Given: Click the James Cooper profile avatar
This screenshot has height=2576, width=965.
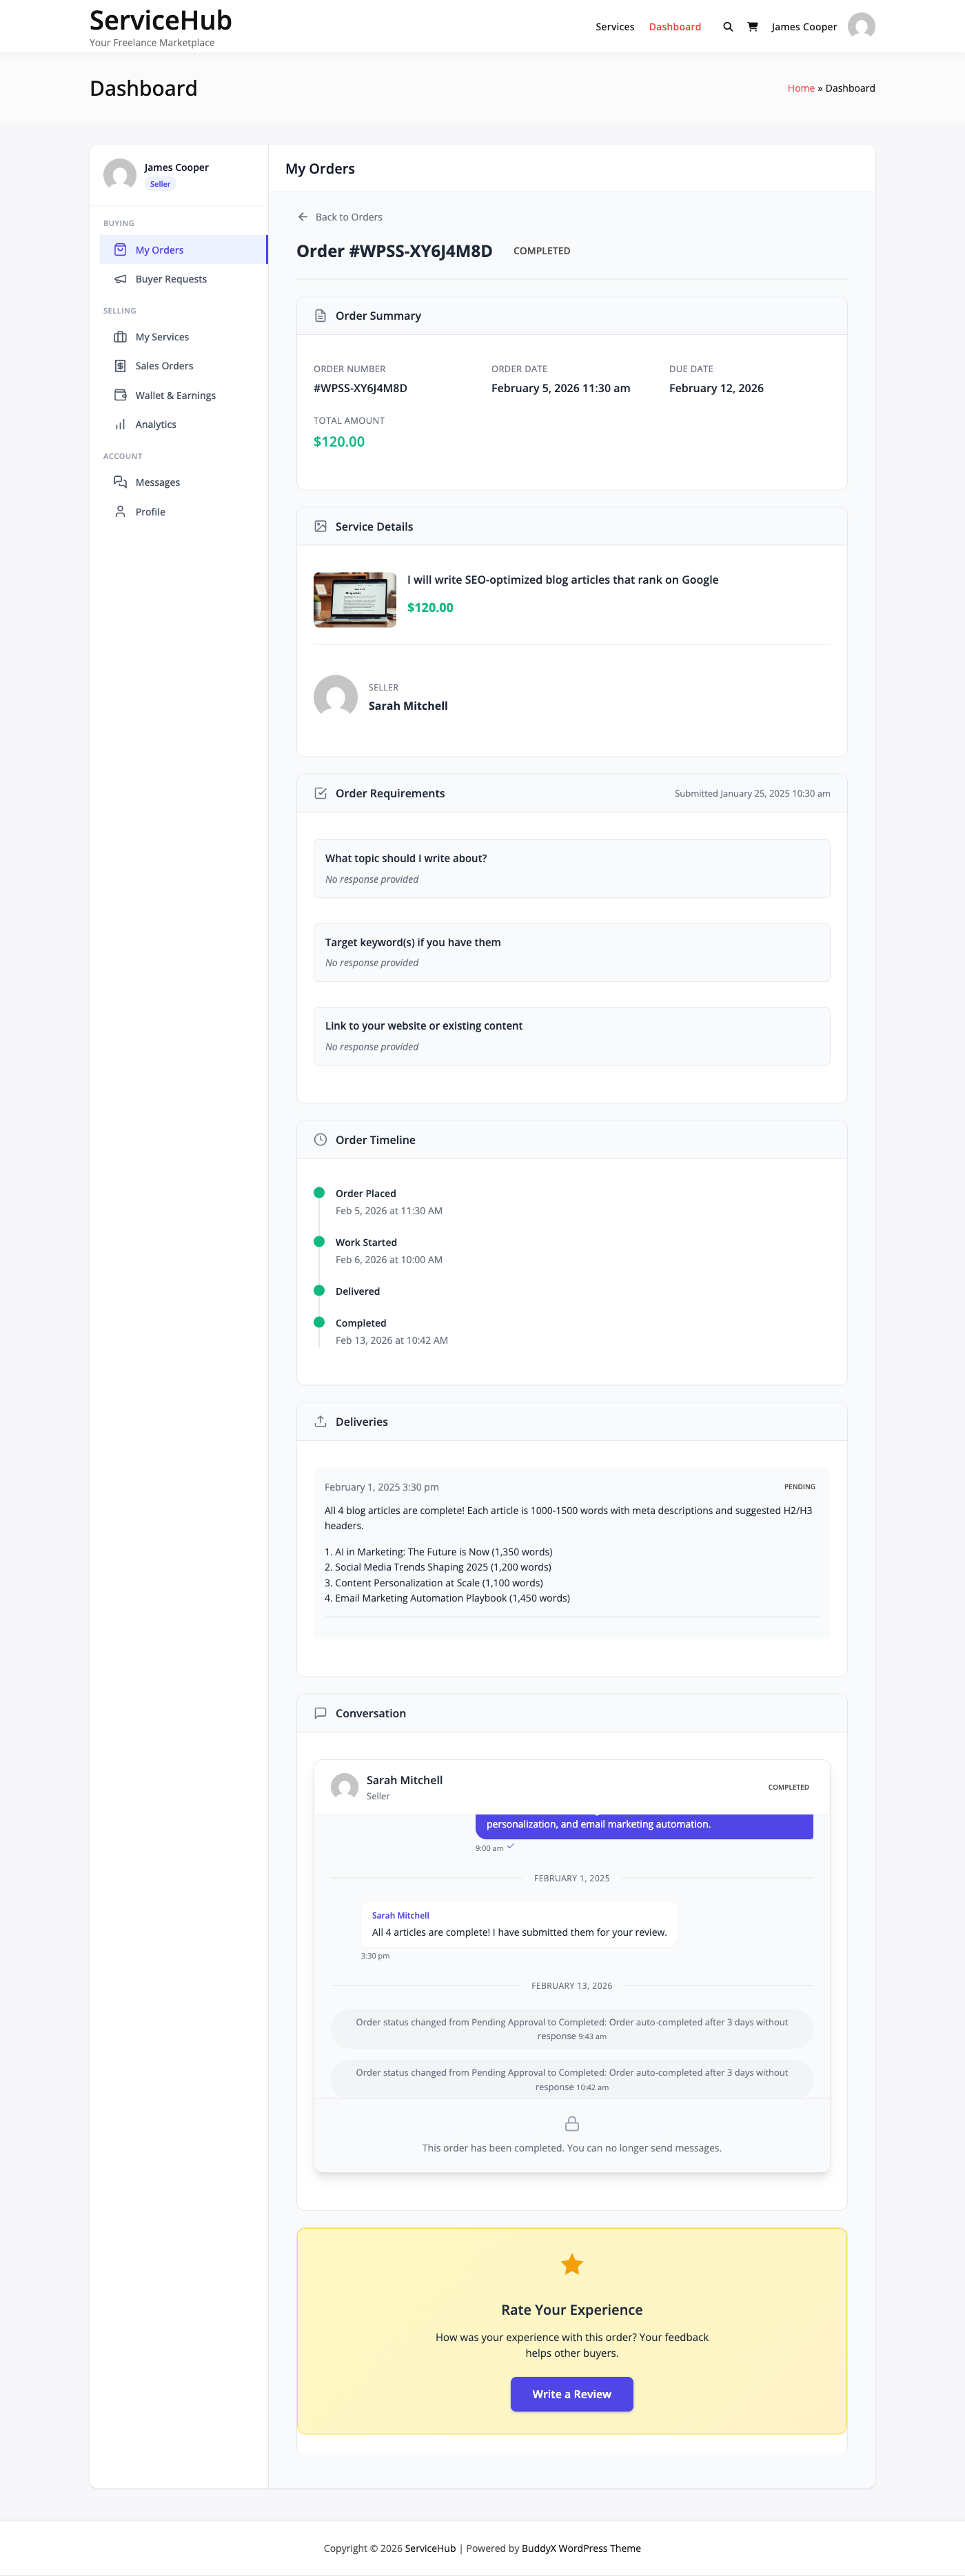Looking at the screenshot, I should [861, 26].
